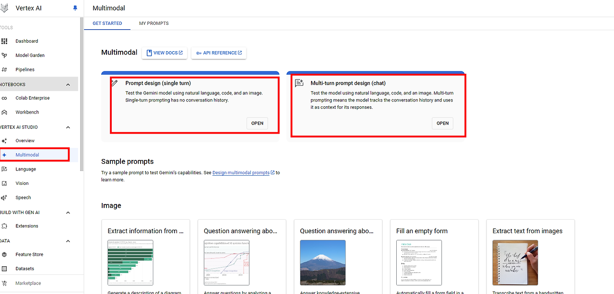
Task: Click the API Reference button
Action: [219, 53]
